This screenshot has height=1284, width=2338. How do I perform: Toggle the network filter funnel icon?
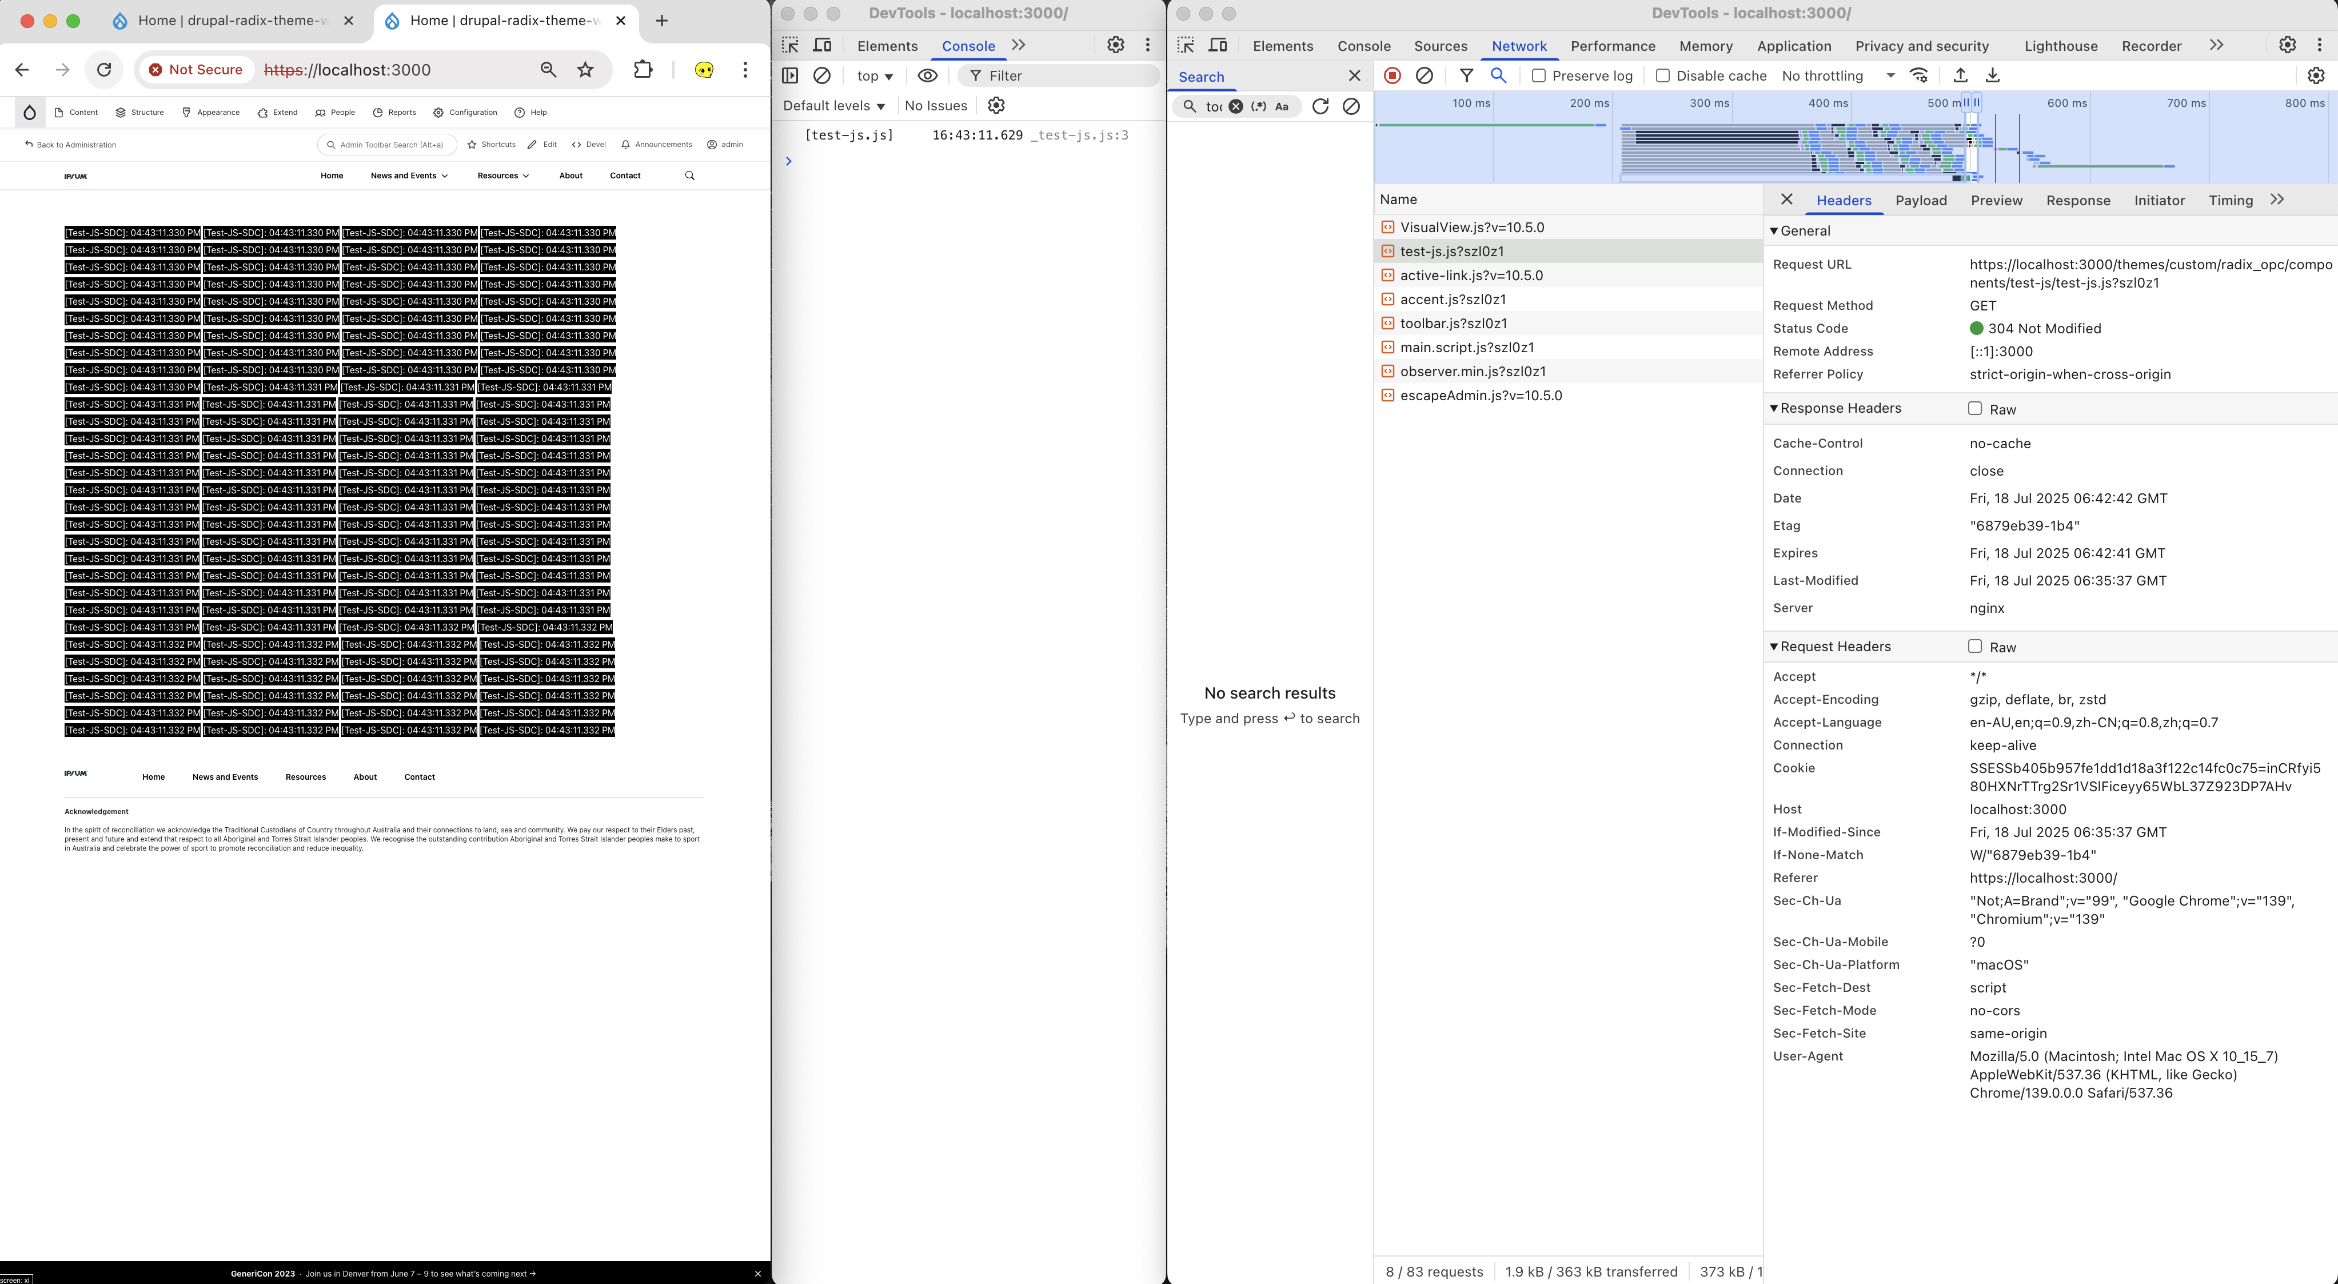1466,76
